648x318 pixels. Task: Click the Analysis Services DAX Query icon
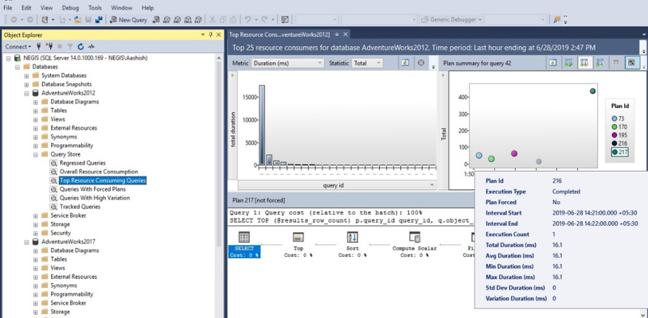[x=197, y=19]
